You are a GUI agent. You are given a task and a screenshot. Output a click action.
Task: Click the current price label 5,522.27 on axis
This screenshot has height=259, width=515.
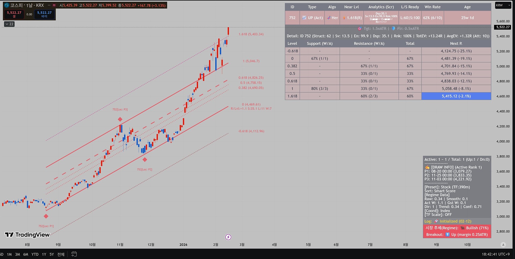click(503, 27)
